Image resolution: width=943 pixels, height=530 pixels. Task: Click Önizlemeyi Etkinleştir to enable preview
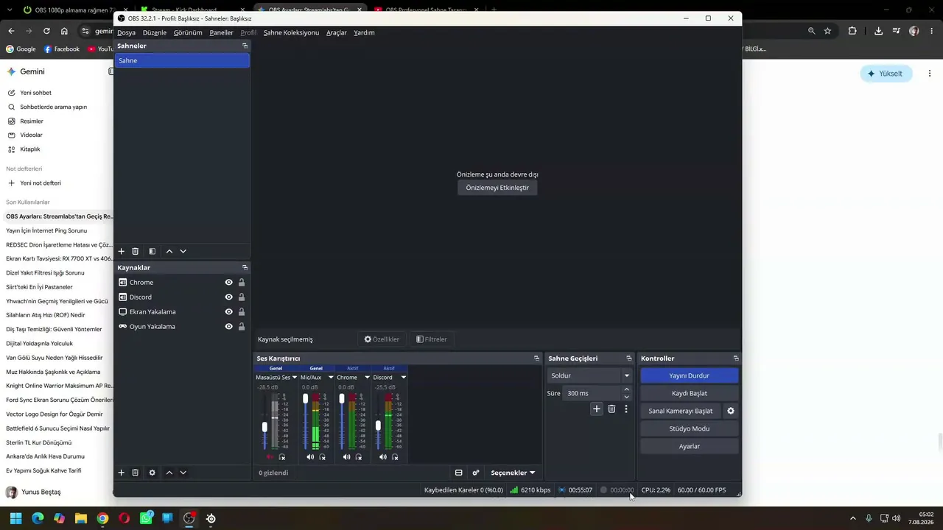point(497,188)
